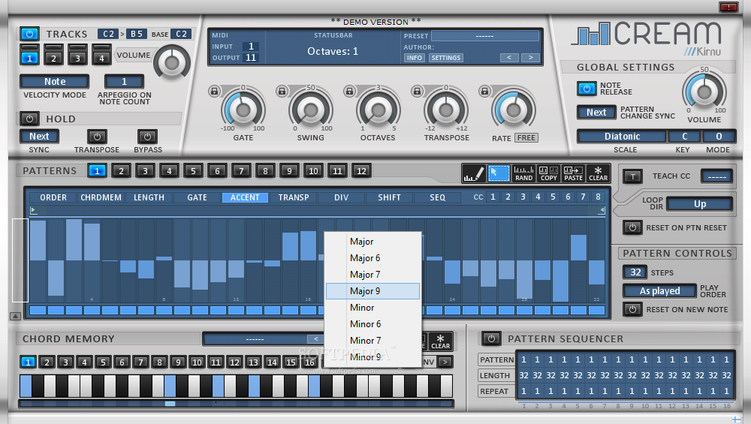Lock the Swing knob
Image resolution: width=751 pixels, height=424 pixels.
point(282,91)
